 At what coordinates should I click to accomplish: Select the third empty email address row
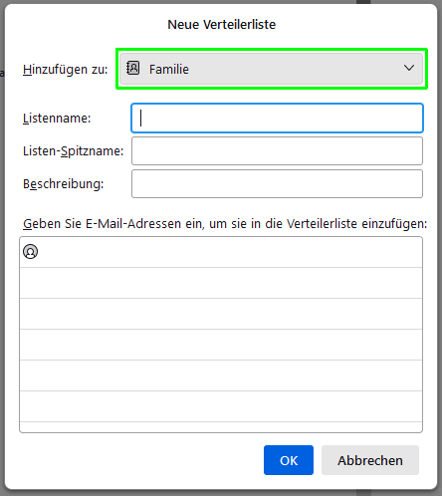click(221, 314)
